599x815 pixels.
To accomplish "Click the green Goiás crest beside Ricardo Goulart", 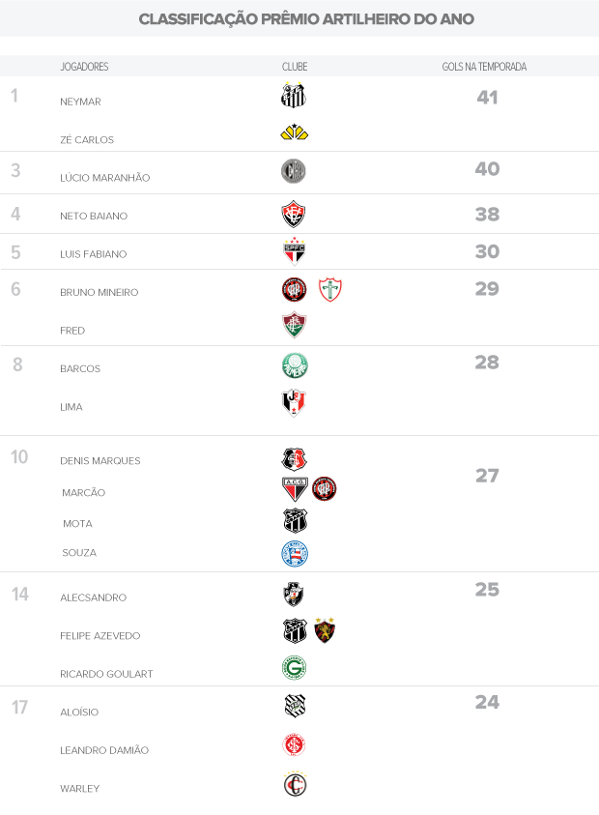I will 294,668.
